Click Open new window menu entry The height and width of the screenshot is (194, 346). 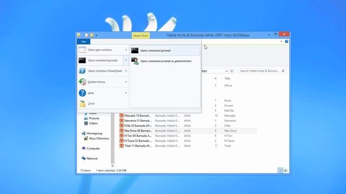click(103, 50)
